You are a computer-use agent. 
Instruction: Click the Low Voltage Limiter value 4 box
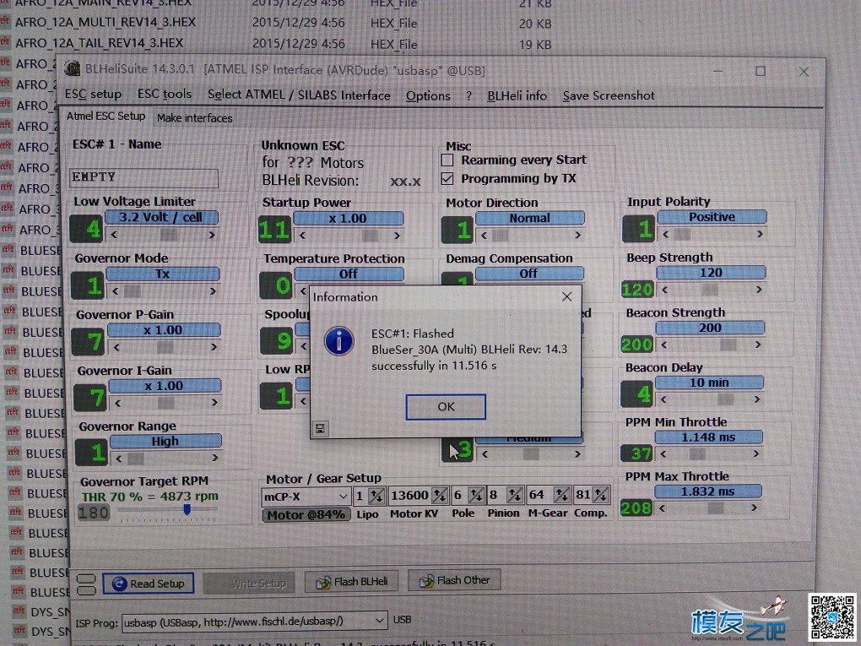click(x=86, y=229)
